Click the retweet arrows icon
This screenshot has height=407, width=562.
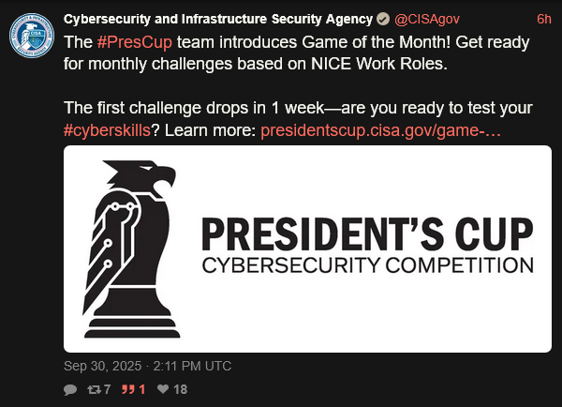[x=94, y=389]
